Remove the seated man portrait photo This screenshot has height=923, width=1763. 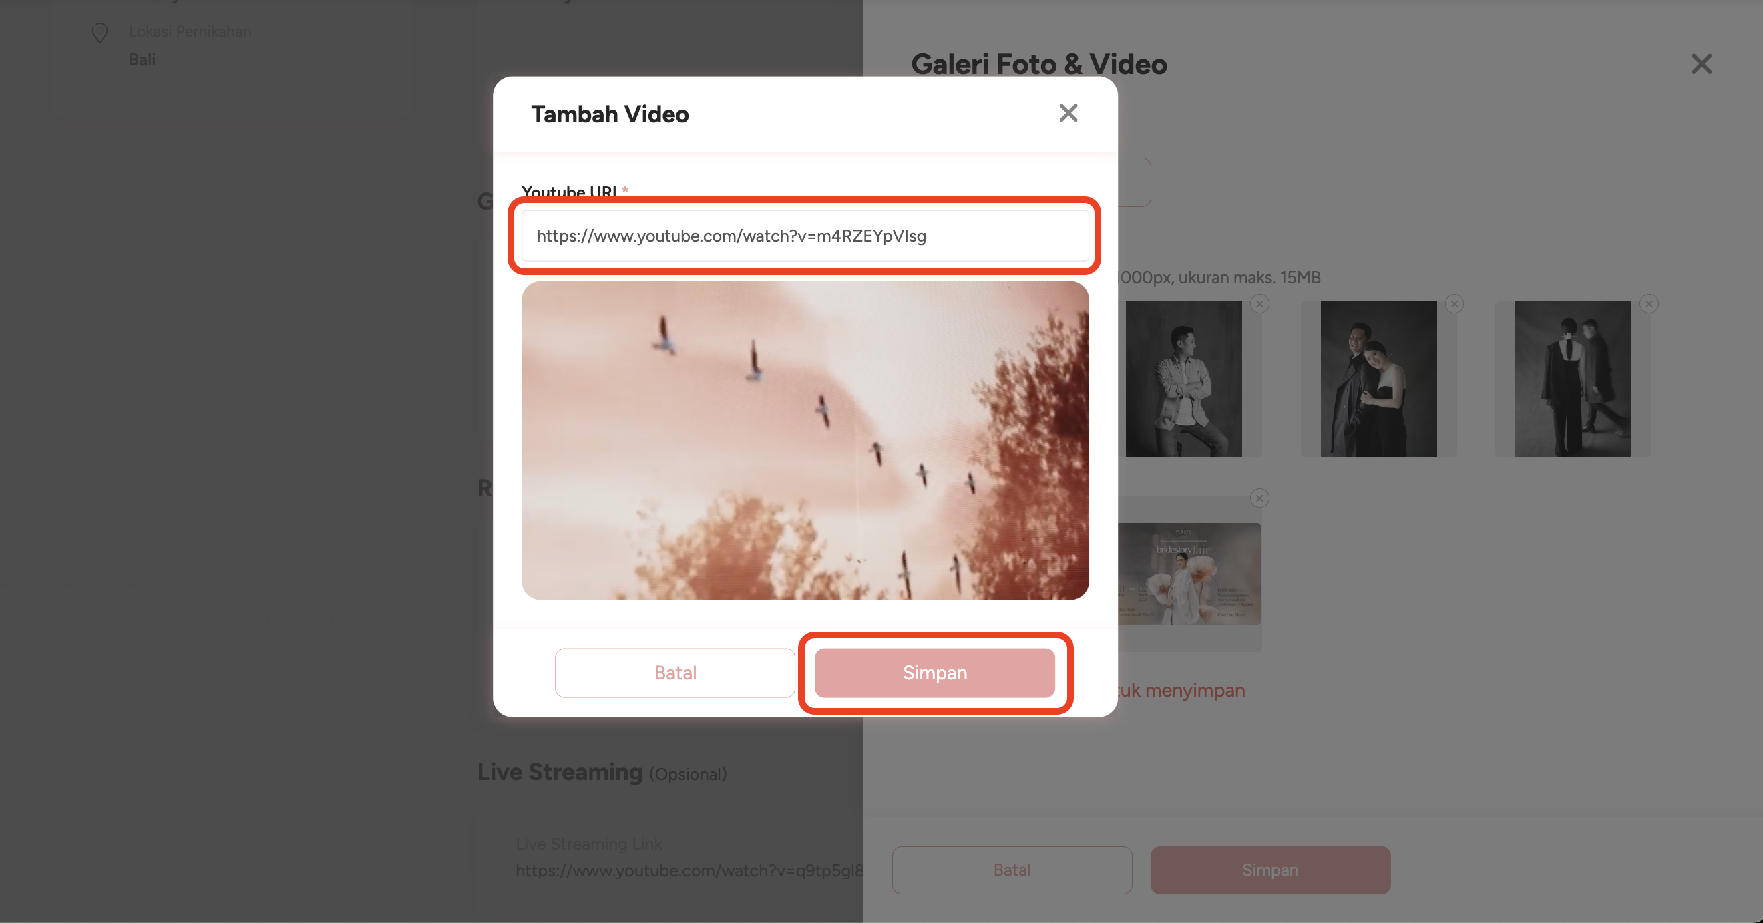click(1259, 303)
